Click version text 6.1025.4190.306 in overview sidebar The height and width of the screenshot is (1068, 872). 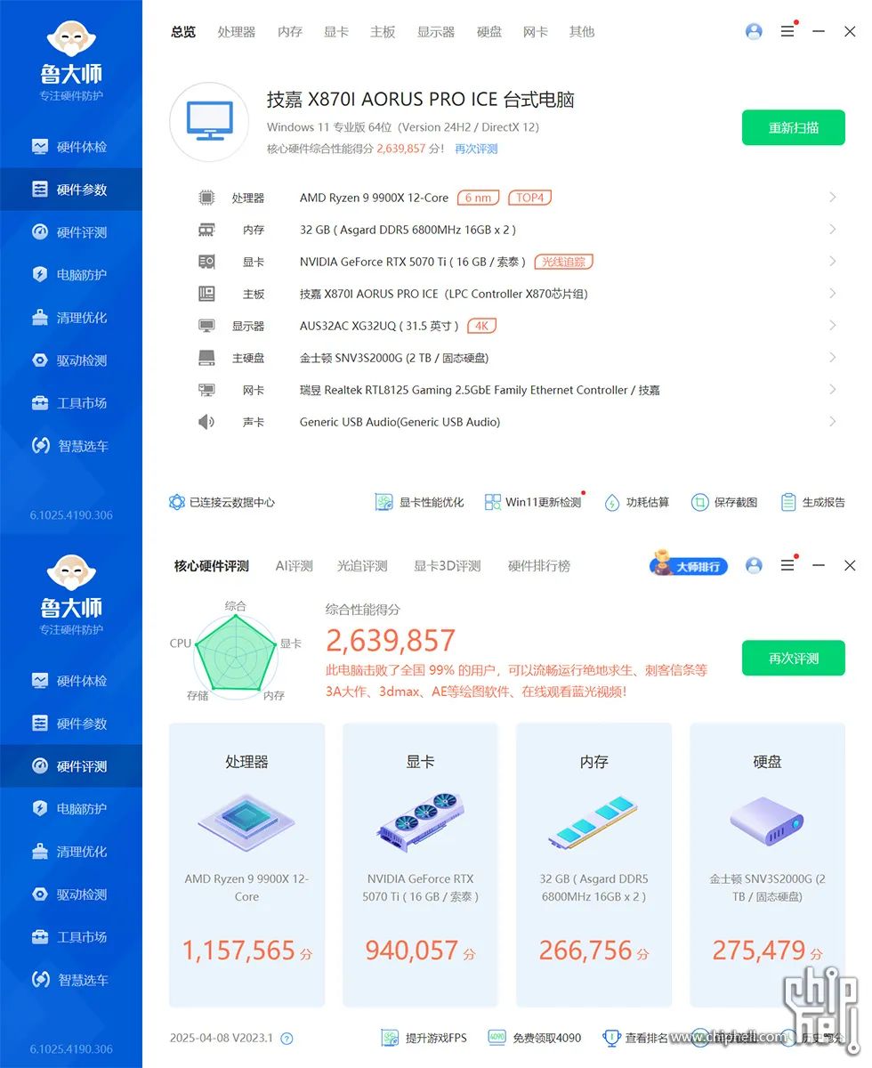click(71, 515)
